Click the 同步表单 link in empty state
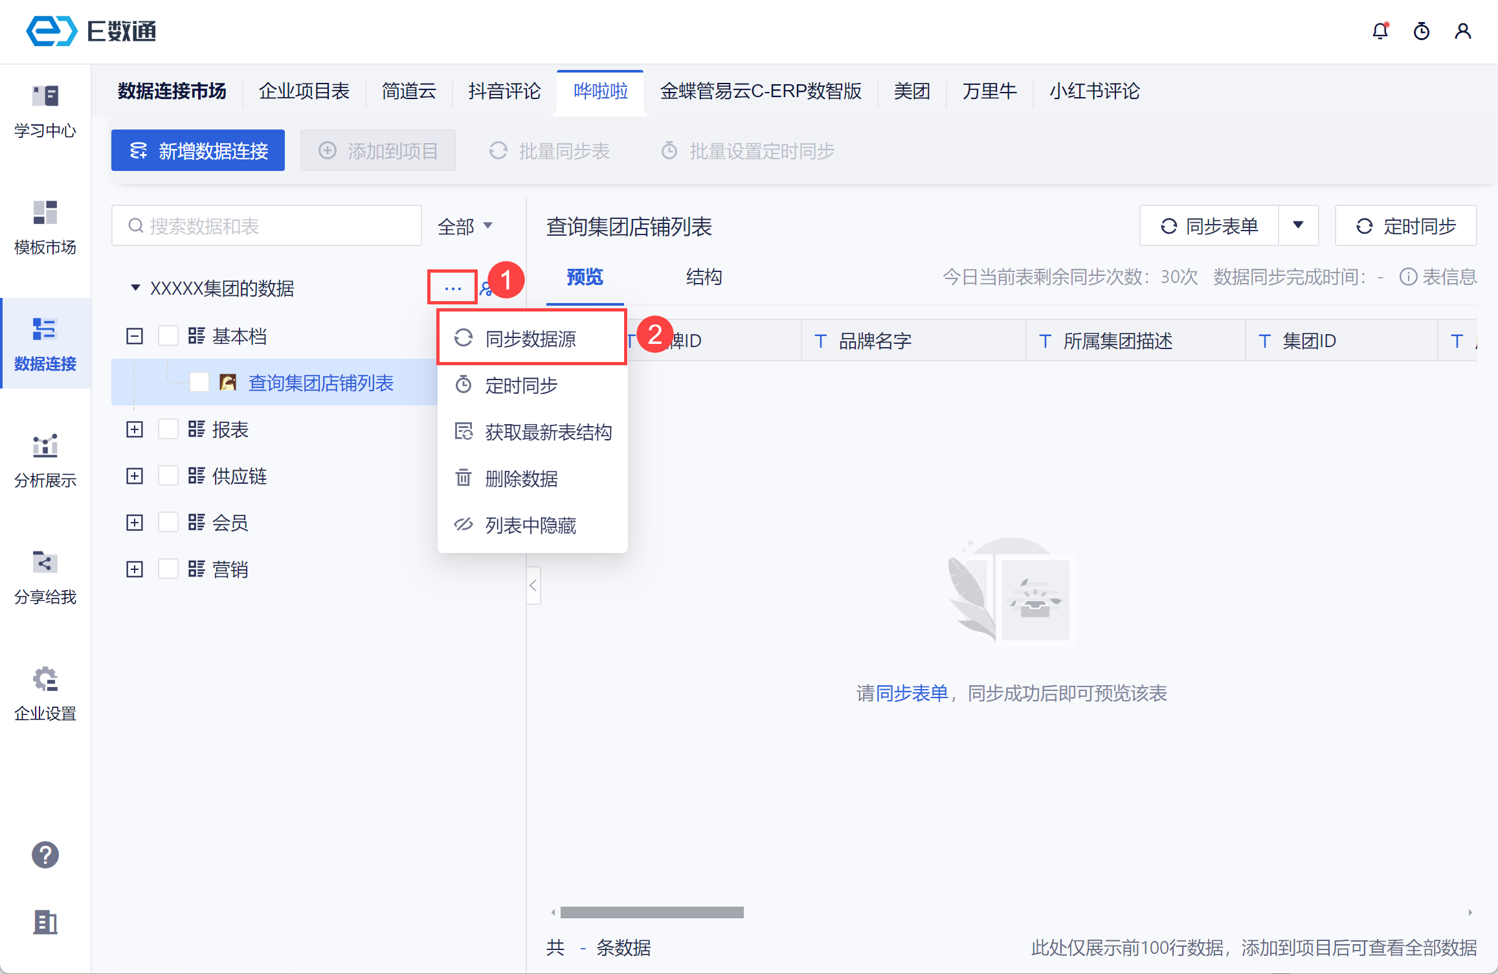 [x=911, y=693]
